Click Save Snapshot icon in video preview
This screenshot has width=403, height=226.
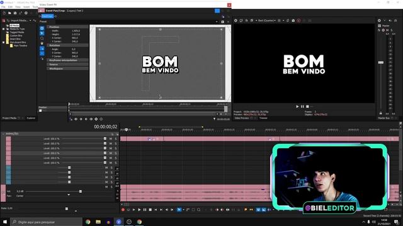point(293,21)
